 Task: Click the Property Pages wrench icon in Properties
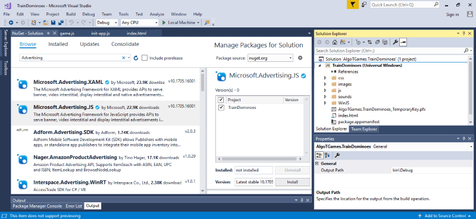coord(337,155)
